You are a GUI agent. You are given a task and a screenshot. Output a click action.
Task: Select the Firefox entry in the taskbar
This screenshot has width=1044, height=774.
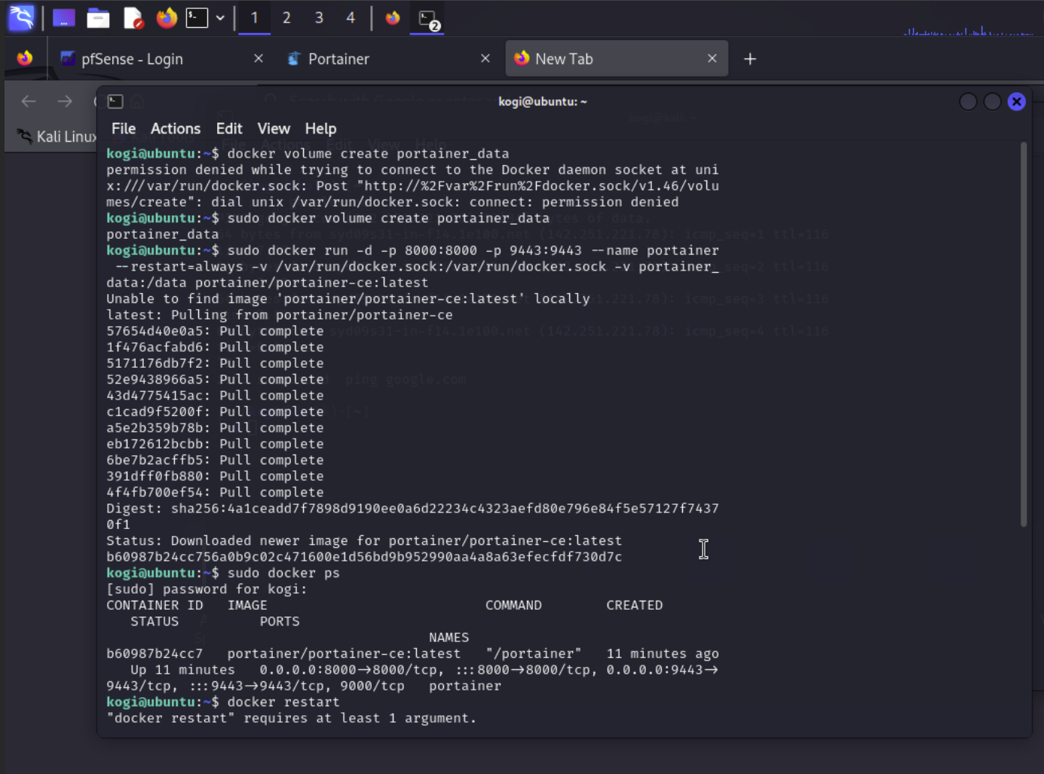392,18
